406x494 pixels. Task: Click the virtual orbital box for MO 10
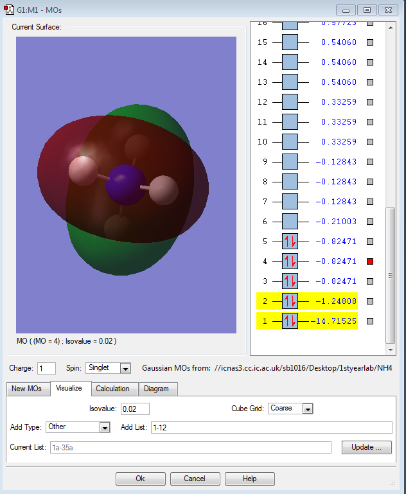[x=290, y=142]
